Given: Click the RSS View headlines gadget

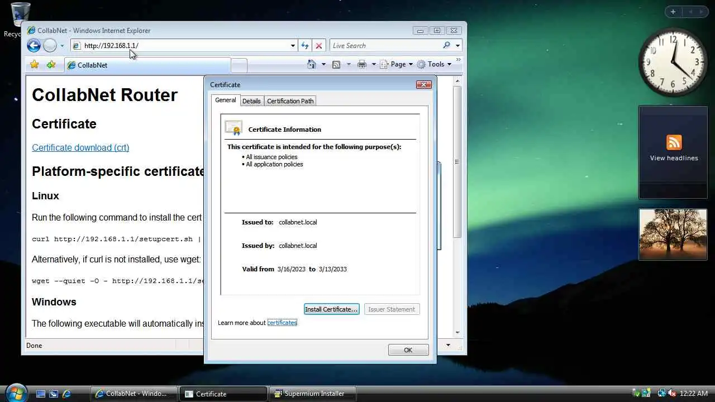Looking at the screenshot, I should click(x=673, y=152).
